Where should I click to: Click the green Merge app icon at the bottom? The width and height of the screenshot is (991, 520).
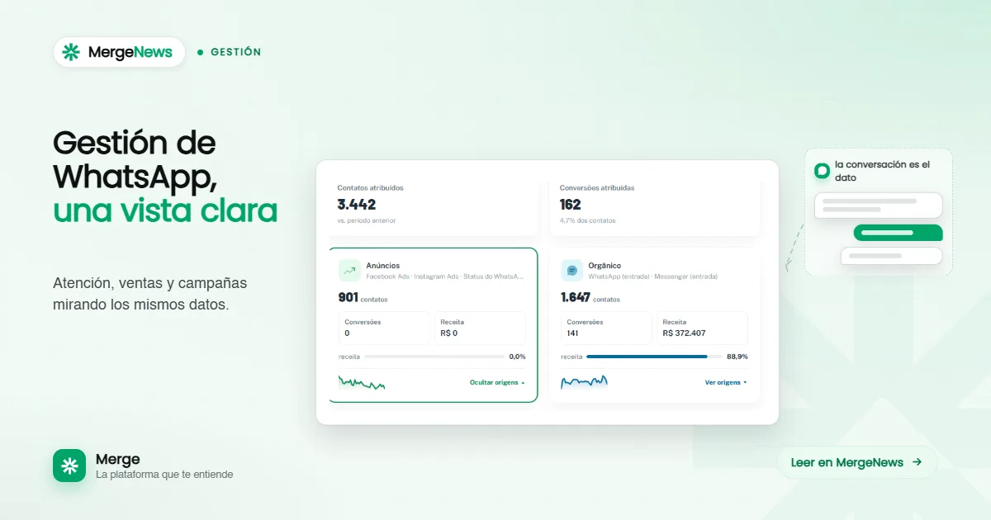point(69,466)
